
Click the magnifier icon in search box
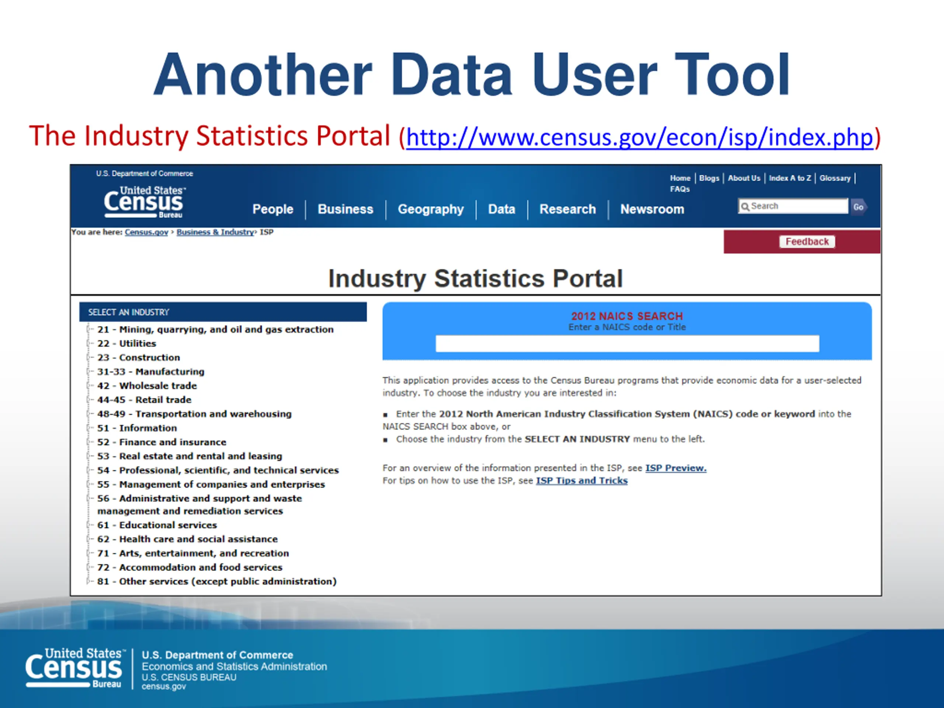tap(745, 206)
